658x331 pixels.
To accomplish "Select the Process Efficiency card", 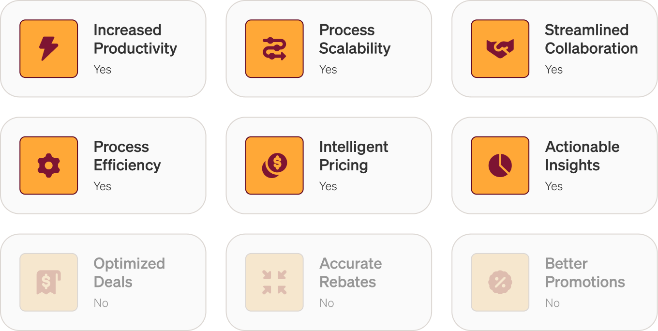I will (104, 165).
